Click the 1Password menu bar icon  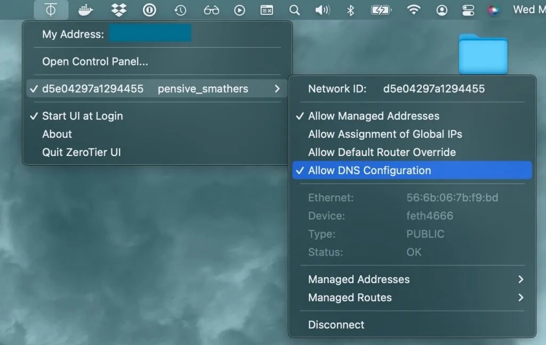coord(149,10)
